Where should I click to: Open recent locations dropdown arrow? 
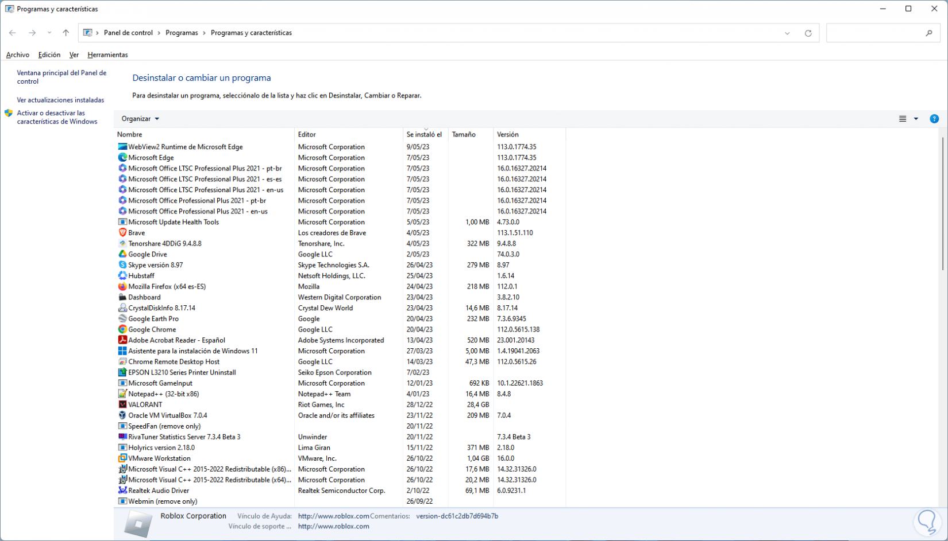coord(49,33)
